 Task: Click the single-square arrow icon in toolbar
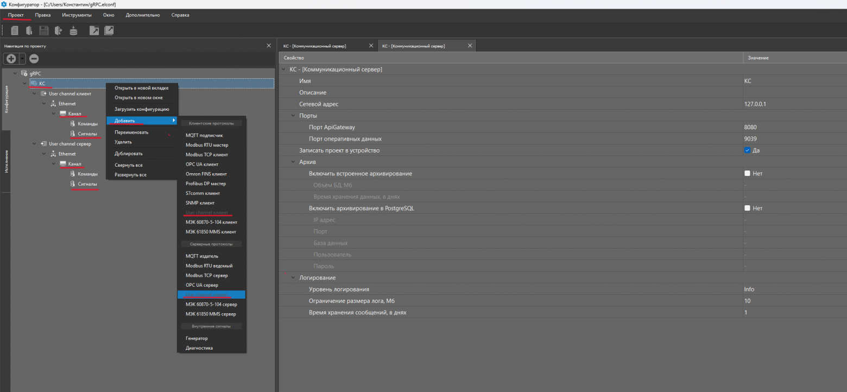94,30
